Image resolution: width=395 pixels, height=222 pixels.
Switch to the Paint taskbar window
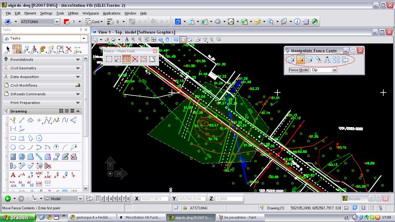[x=240, y=217]
